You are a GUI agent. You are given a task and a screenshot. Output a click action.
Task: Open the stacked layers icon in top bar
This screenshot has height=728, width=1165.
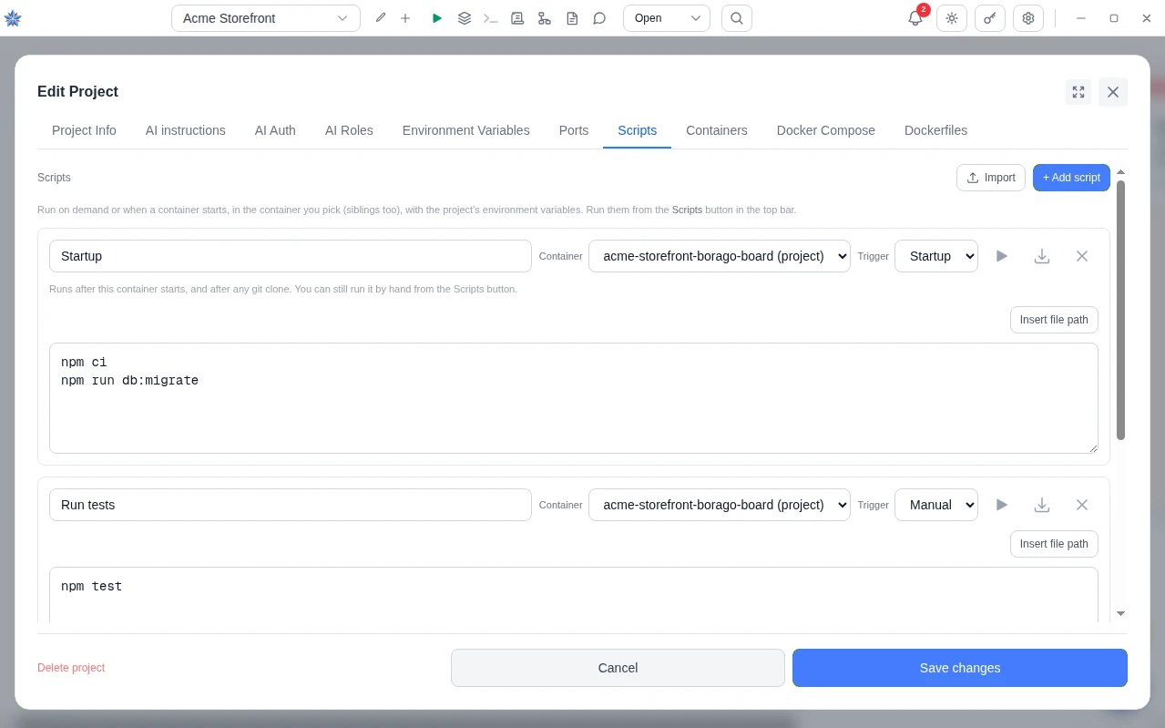(465, 18)
